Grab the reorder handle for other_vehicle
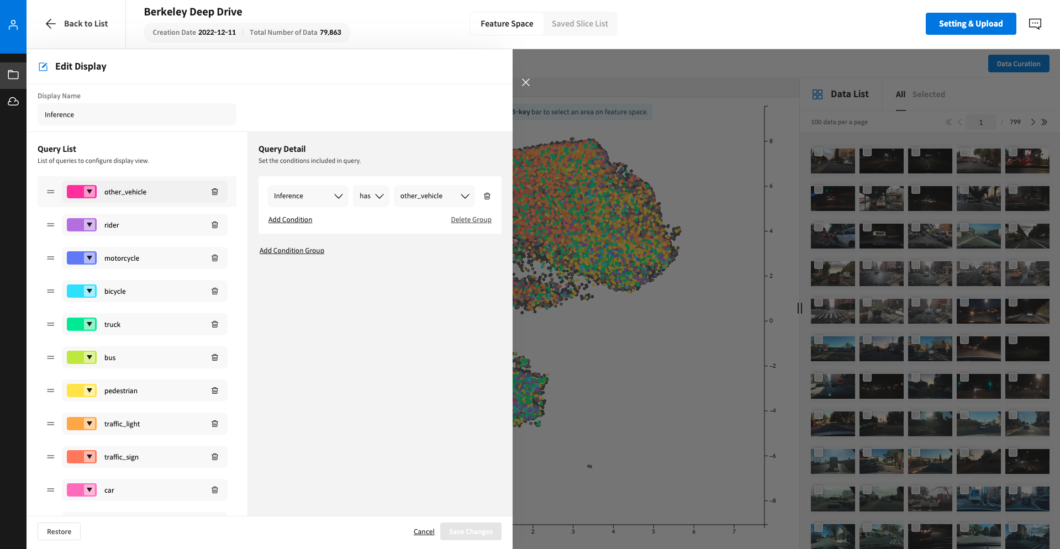 click(x=51, y=192)
